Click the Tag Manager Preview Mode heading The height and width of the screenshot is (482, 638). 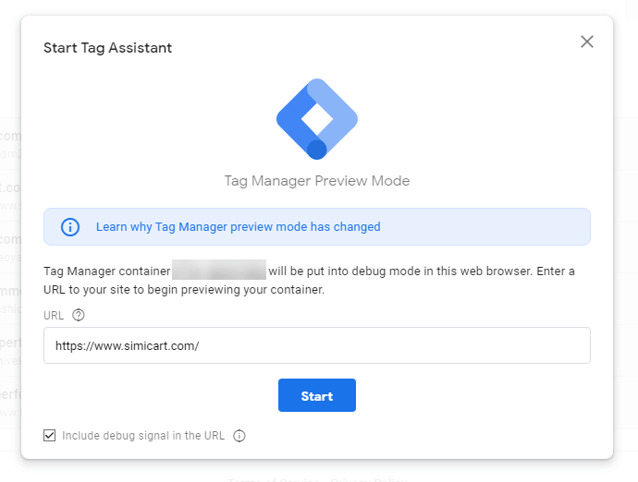(x=317, y=181)
